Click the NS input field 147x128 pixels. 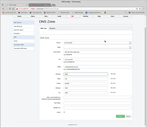(x=97, y=59)
